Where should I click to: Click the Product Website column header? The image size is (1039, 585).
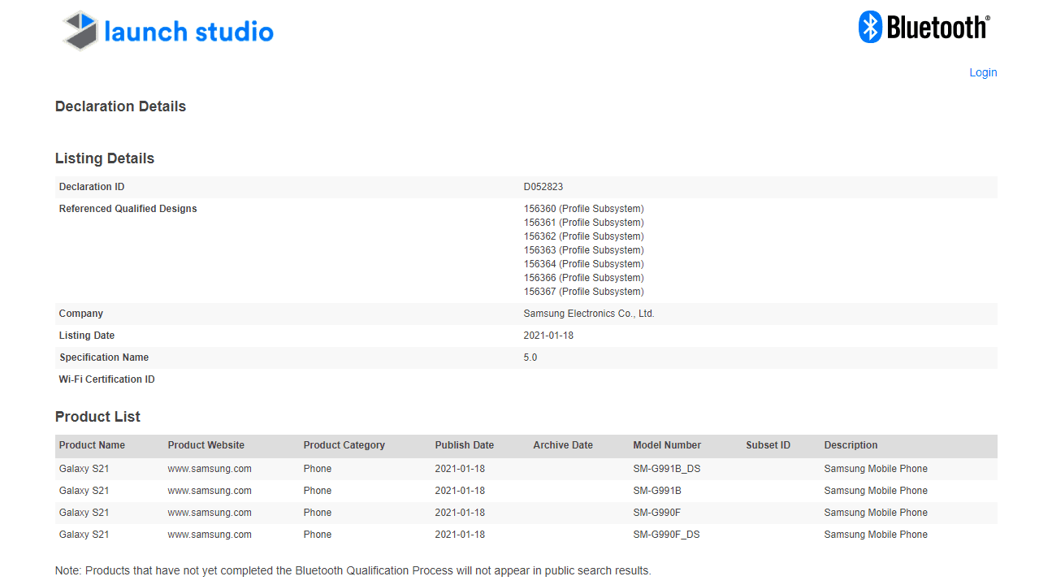click(x=206, y=445)
